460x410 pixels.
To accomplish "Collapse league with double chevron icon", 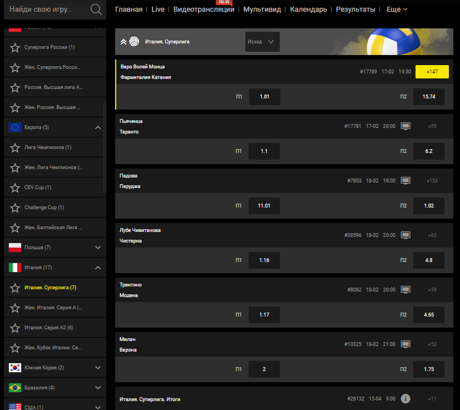I will (x=123, y=42).
